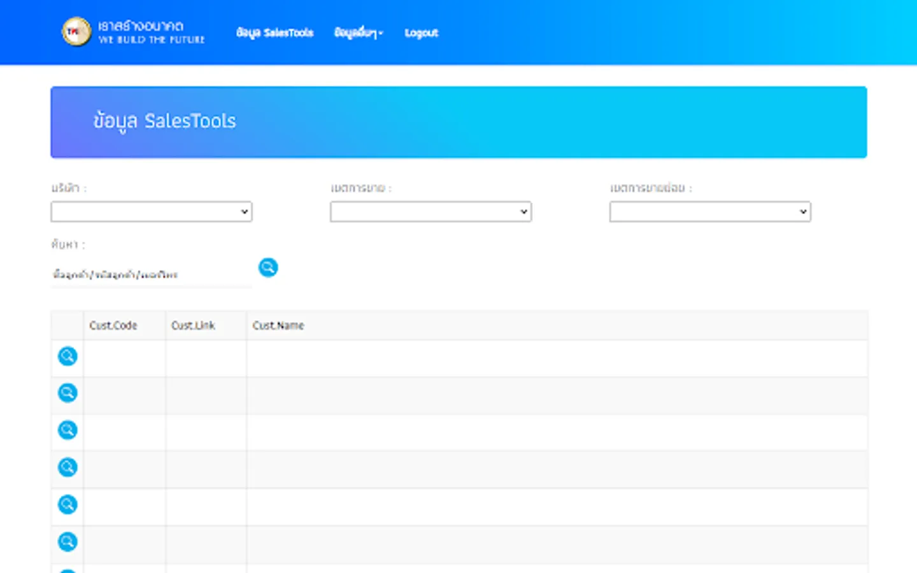Click the Logout link
The height and width of the screenshot is (573, 917).
click(422, 32)
